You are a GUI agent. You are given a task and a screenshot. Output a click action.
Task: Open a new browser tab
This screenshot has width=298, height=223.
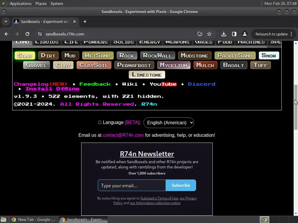[x=85, y=21]
